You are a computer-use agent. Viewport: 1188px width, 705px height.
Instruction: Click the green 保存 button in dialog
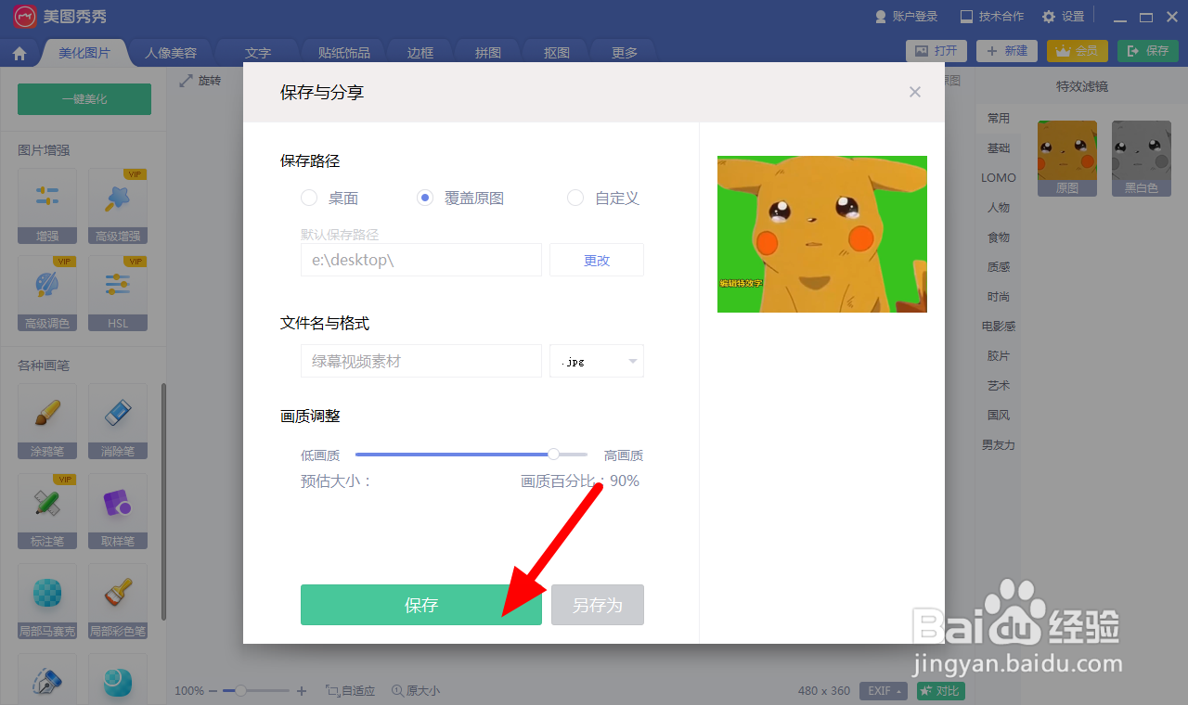(421, 605)
